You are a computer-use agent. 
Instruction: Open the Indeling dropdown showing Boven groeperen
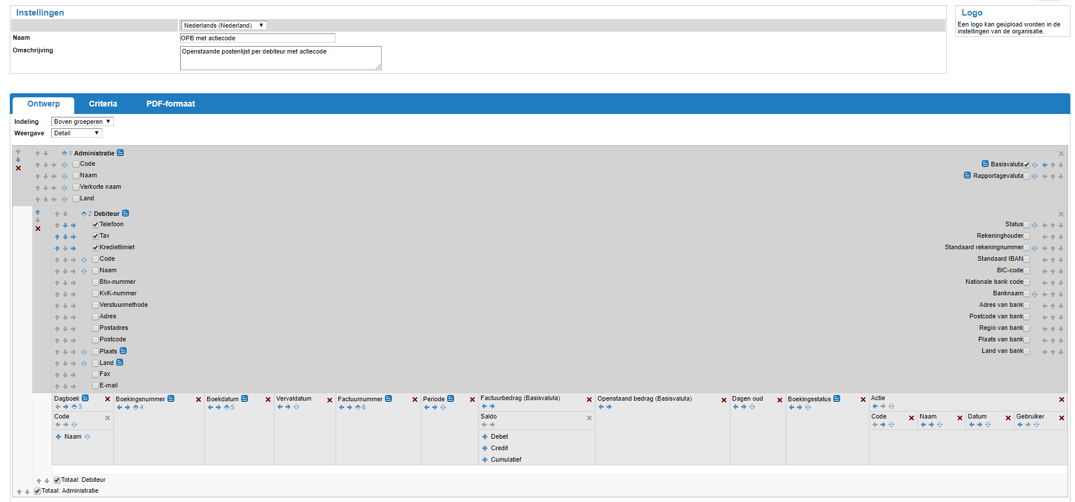pyautogui.click(x=82, y=121)
